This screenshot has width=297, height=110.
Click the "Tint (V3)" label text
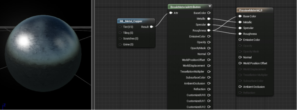click(x=128, y=27)
